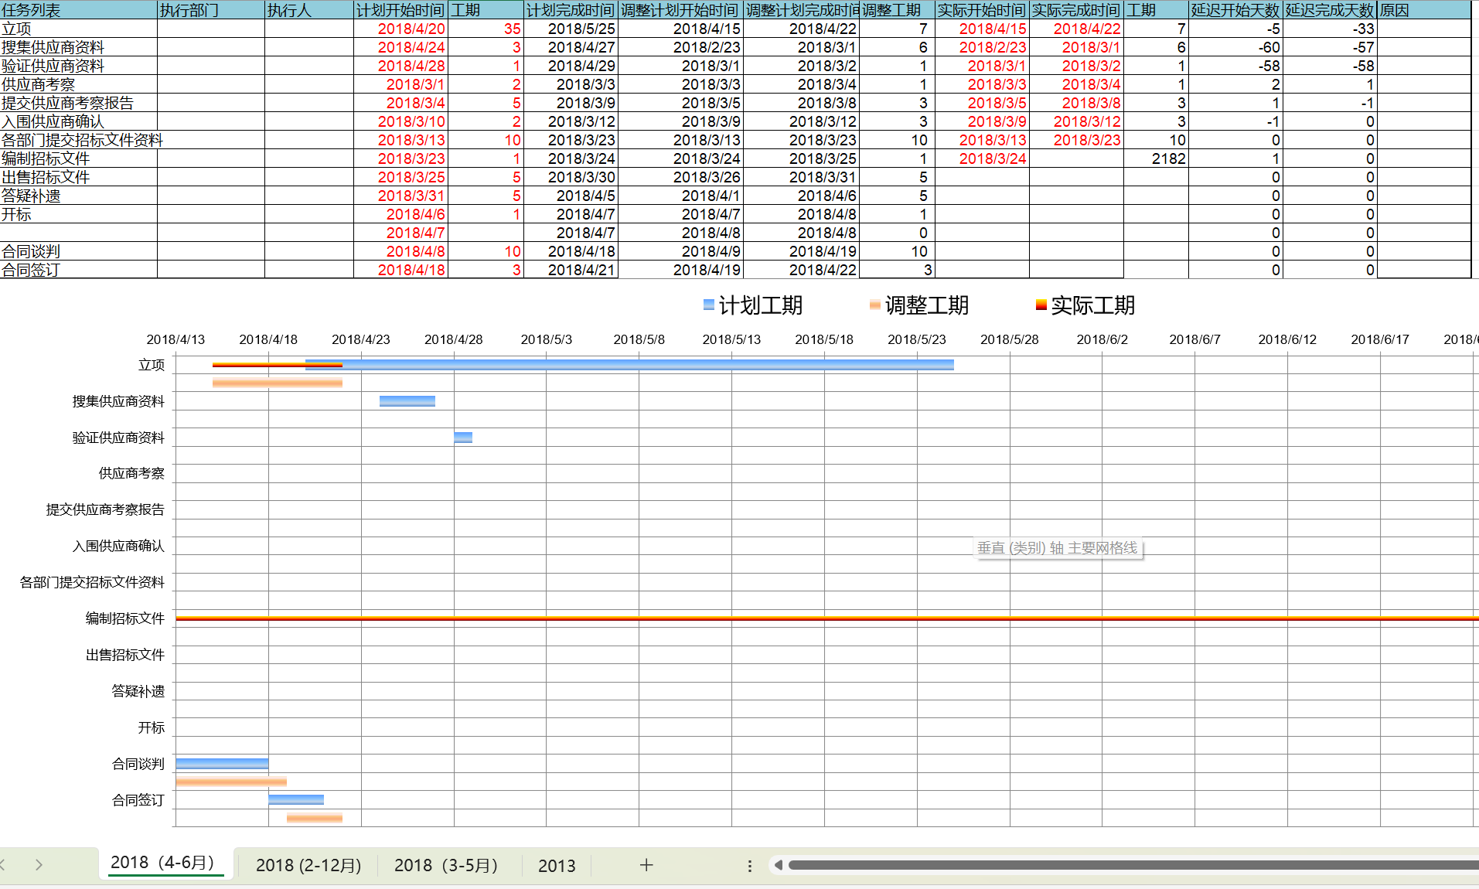Screen dimensions: 1479x889
Task: Click the 执行人 header cell
Action: click(x=309, y=10)
